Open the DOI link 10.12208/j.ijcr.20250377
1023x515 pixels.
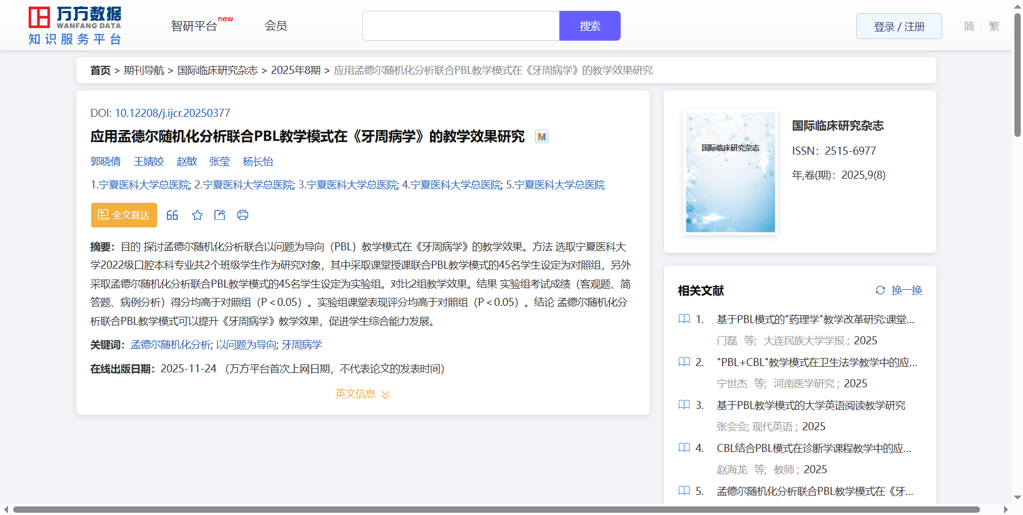172,113
